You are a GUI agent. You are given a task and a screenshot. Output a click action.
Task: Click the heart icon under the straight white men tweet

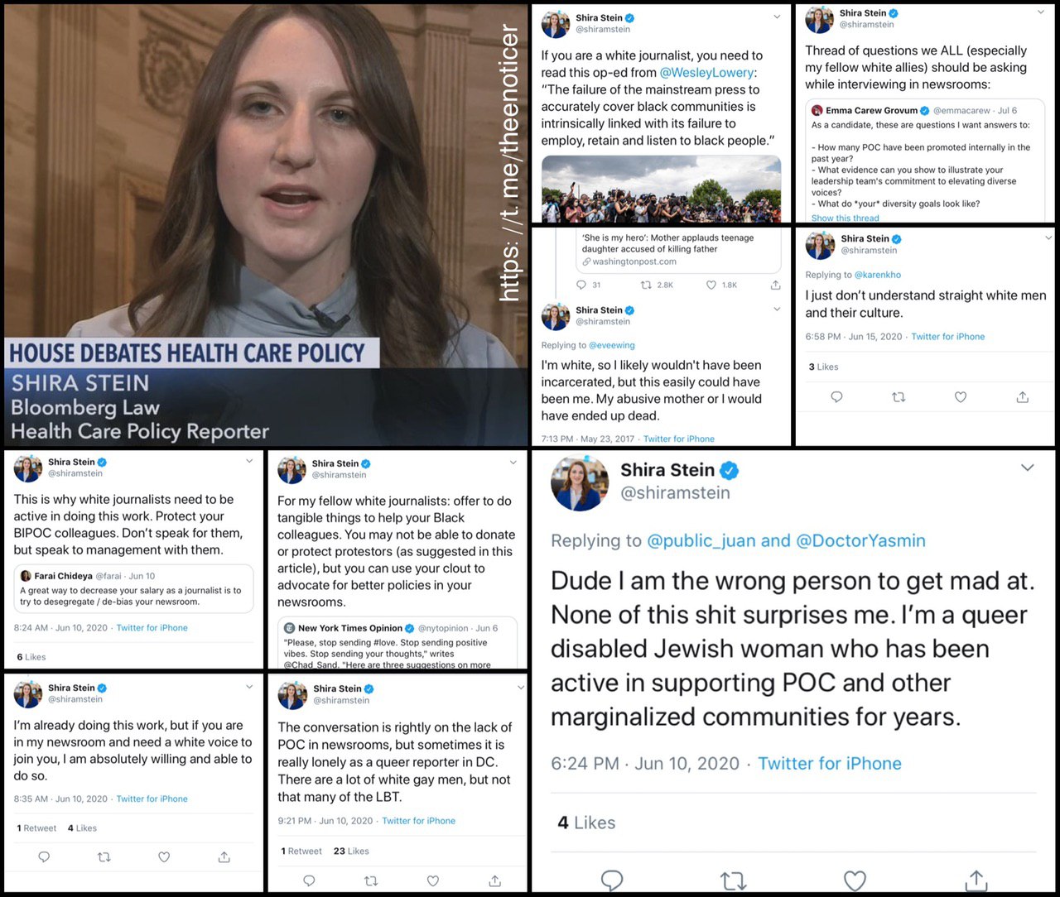(x=961, y=397)
